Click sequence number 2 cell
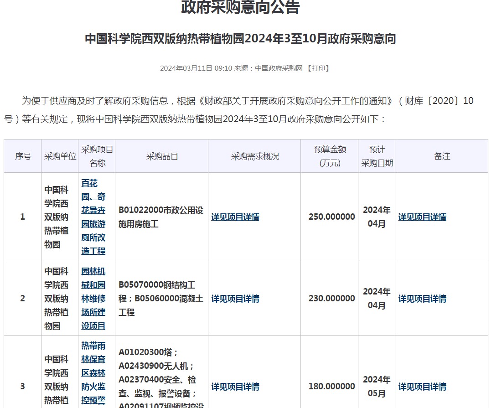Screen dimensions: 502x408 click(x=23, y=298)
